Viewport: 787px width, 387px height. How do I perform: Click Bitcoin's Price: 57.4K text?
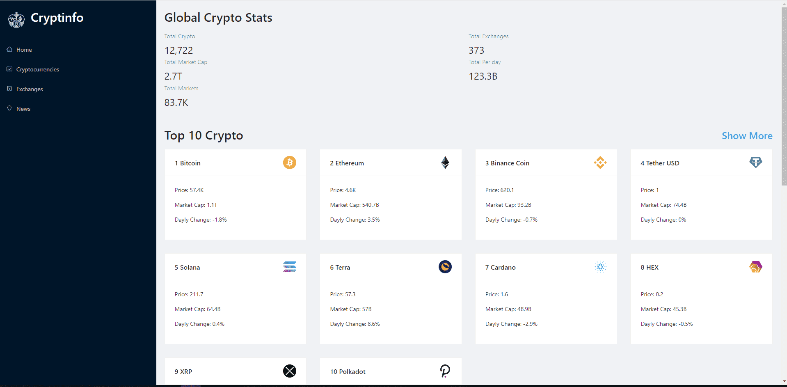(189, 190)
